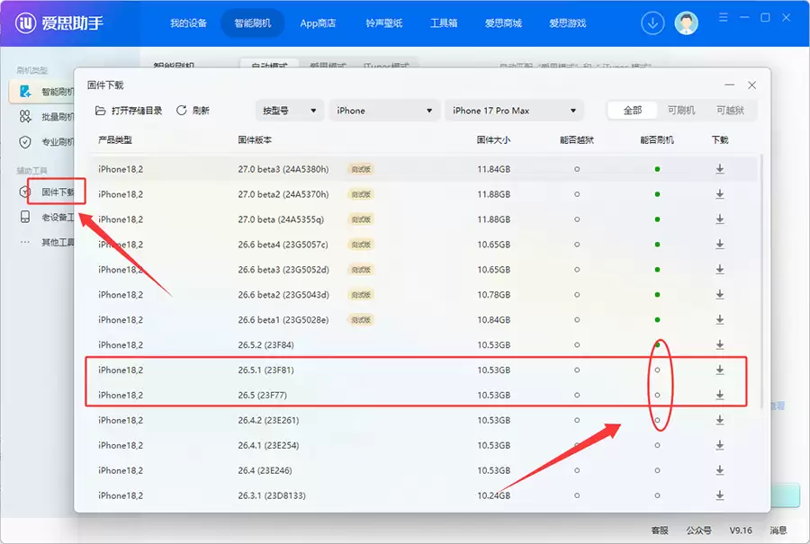Download the 27.0 beta3 (24A5380h) firmware
This screenshot has width=810, height=544.
point(720,169)
